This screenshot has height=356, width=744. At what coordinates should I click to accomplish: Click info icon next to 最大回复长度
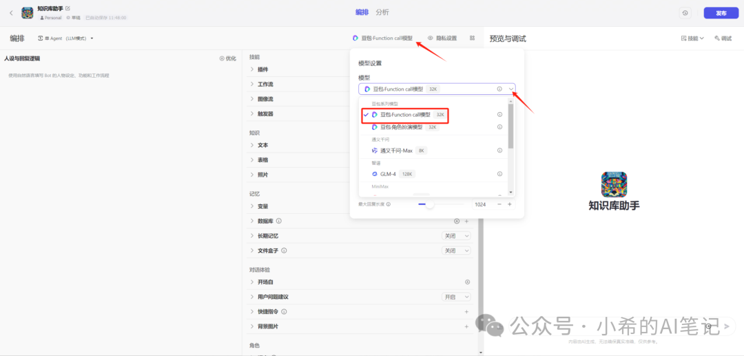[388, 205]
